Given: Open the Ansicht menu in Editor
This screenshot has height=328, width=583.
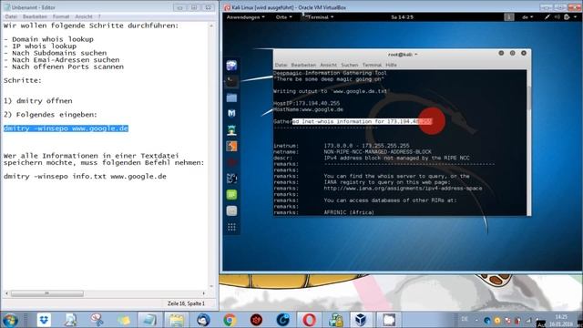Looking at the screenshot, I should tap(84, 16).
